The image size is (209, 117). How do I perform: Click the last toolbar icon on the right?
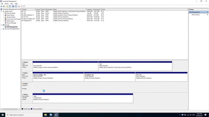point(24,6)
